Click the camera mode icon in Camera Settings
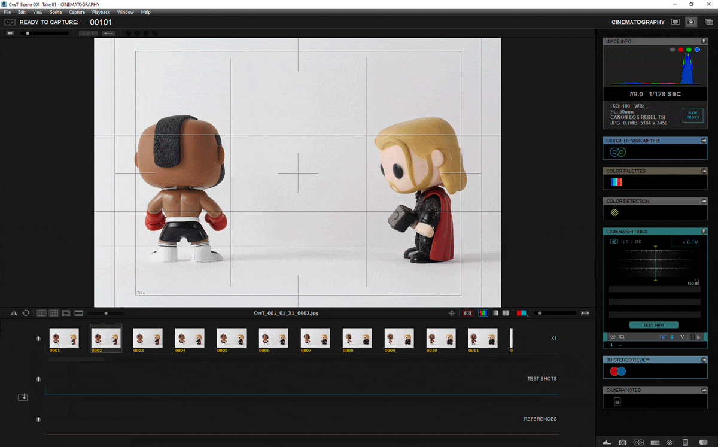 pyautogui.click(x=614, y=241)
